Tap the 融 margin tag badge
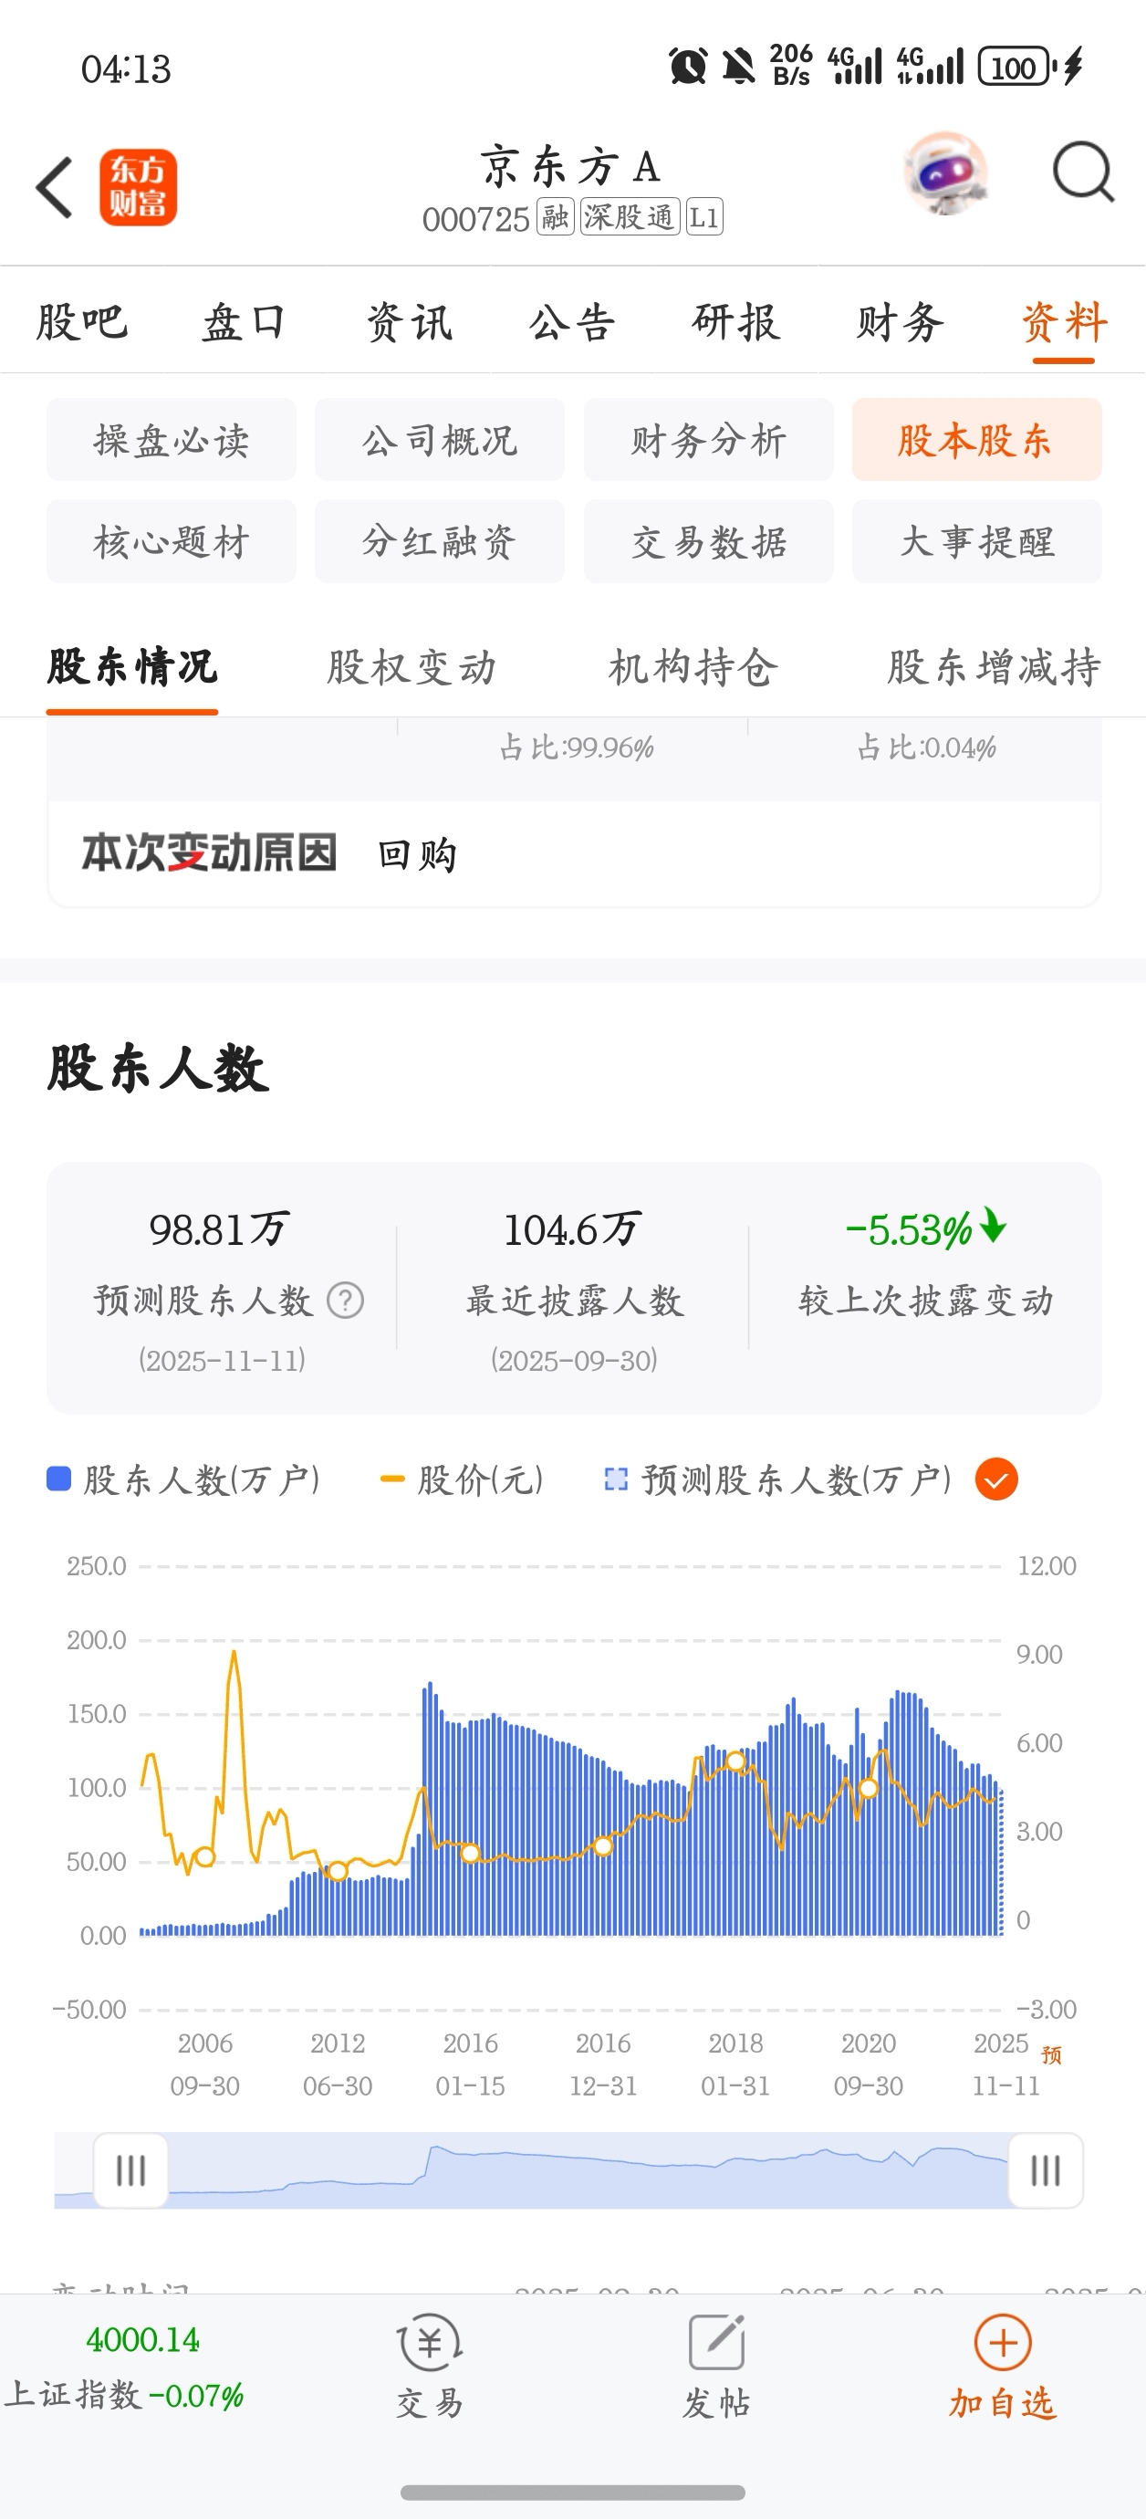The height and width of the screenshot is (2519, 1146). point(556,217)
